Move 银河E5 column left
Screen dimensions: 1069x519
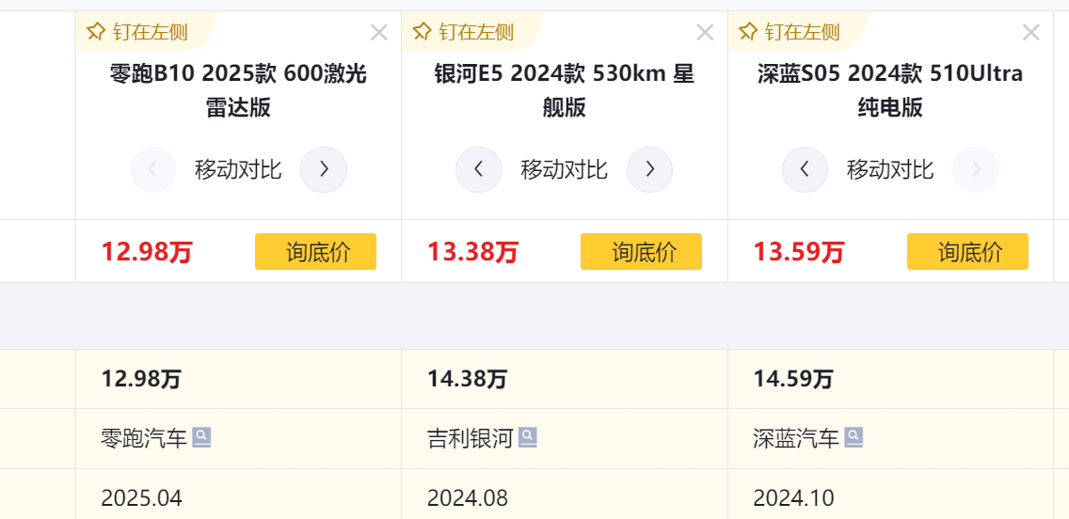479,170
